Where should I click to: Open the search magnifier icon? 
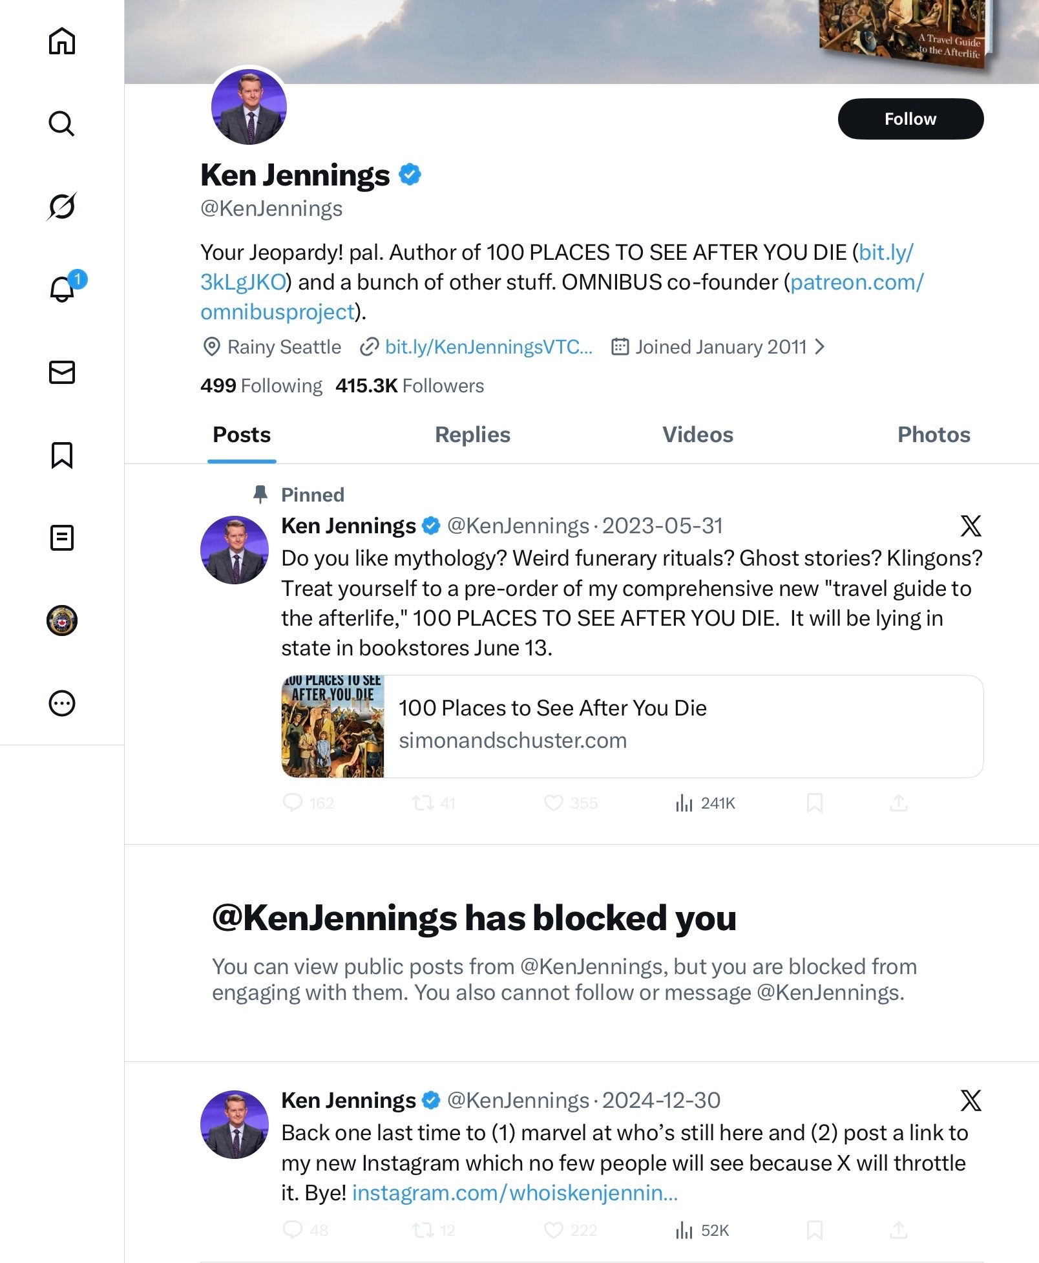62,123
